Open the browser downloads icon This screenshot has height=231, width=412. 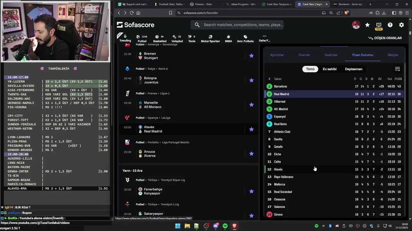coord(384,13)
